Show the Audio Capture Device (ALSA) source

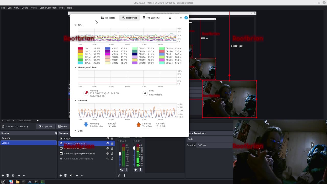pyautogui.click(x=108, y=159)
